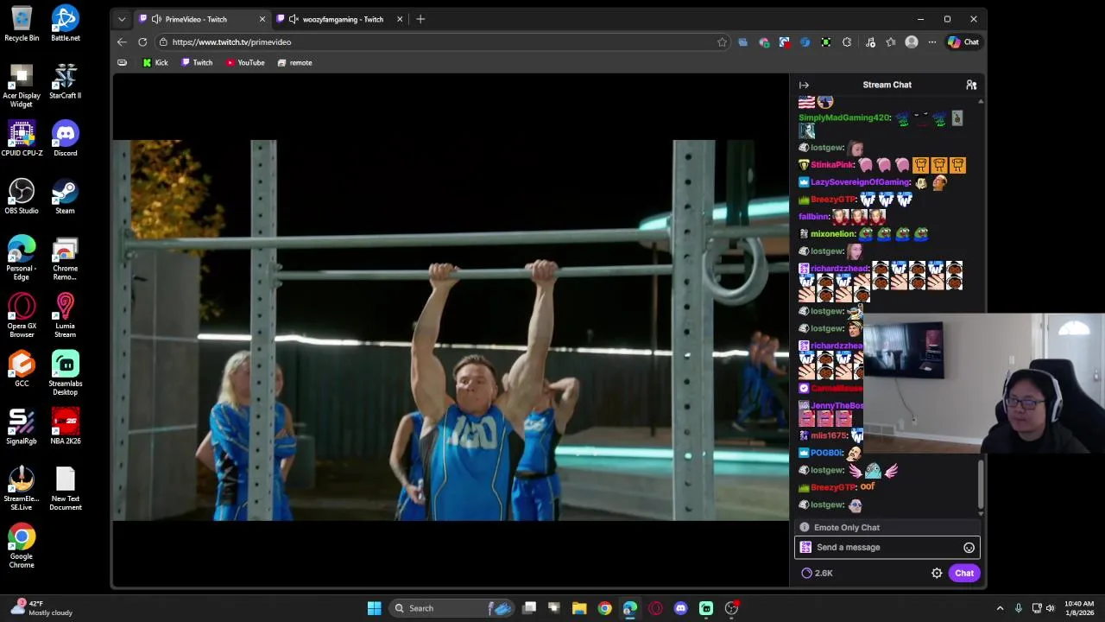Open New Text Document file
1105x622 pixels.
click(65, 489)
